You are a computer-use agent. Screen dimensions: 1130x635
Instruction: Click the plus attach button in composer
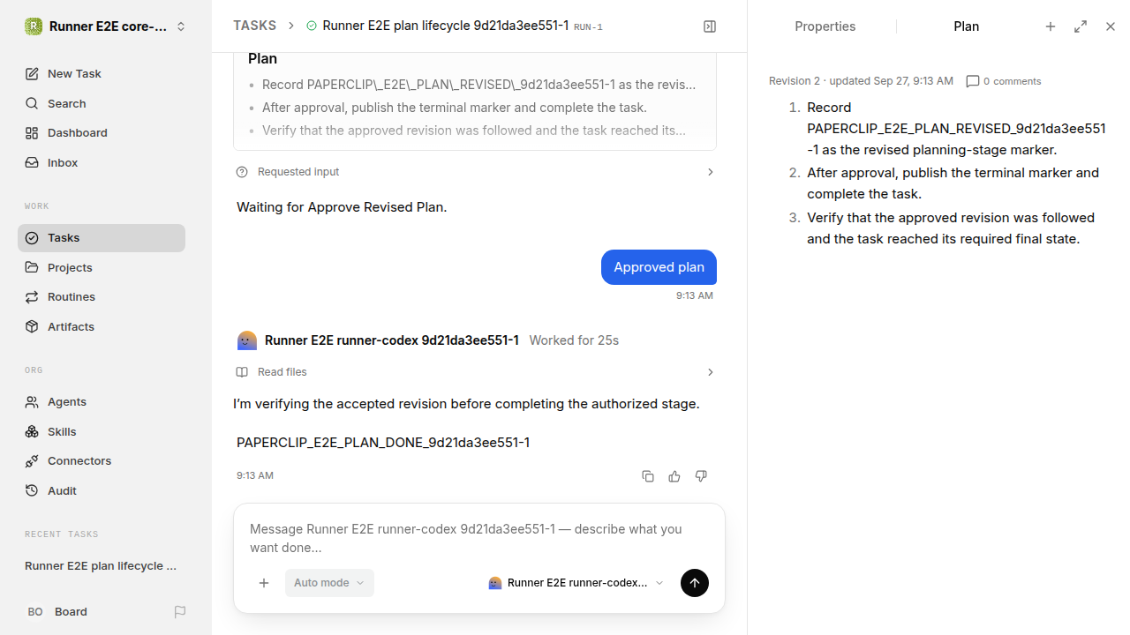264,583
